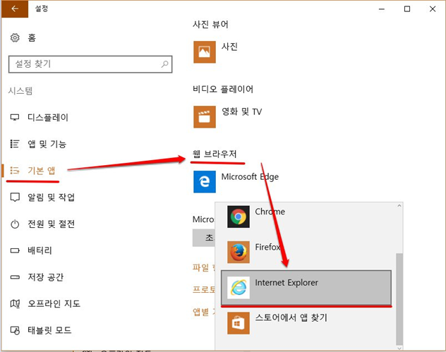Choose the Chrome icon in popup
This screenshot has height=352, width=446.
pyautogui.click(x=239, y=217)
